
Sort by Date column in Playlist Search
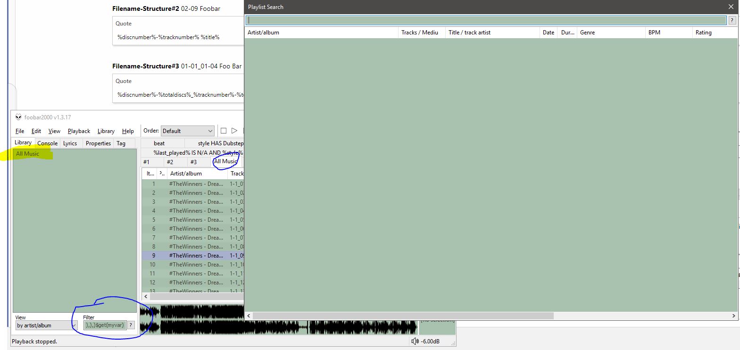pyautogui.click(x=549, y=33)
